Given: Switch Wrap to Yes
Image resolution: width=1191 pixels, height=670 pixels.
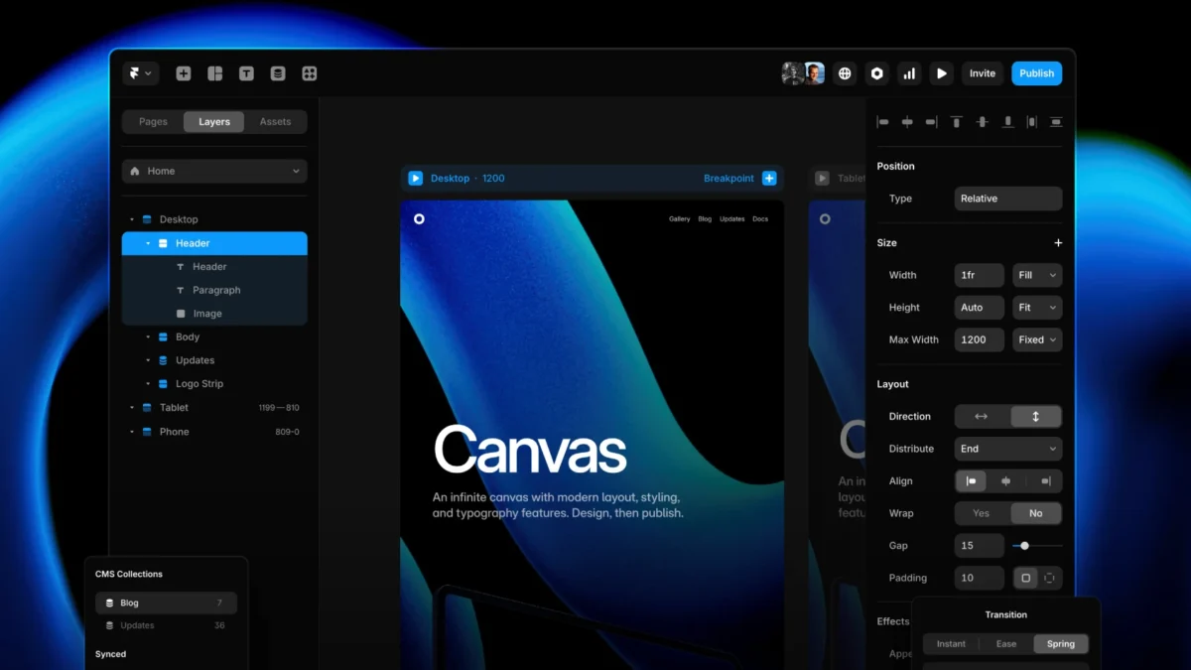Looking at the screenshot, I should (x=981, y=513).
